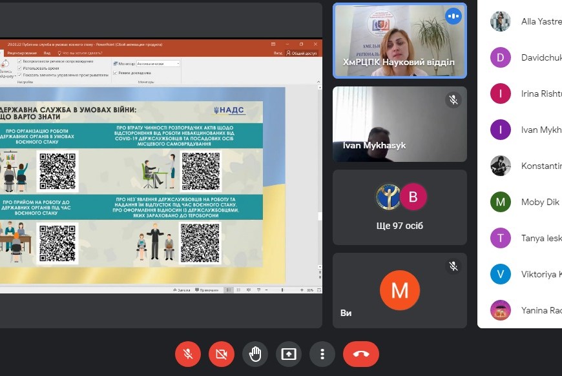This screenshot has height=376, width=562.
Task: Click 'Общий доступ' share button in PowerPoint
Action: click(x=303, y=53)
